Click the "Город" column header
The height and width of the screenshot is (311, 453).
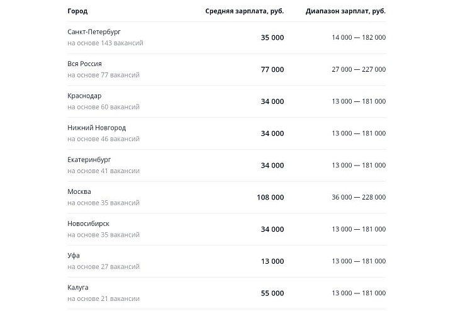(x=77, y=11)
